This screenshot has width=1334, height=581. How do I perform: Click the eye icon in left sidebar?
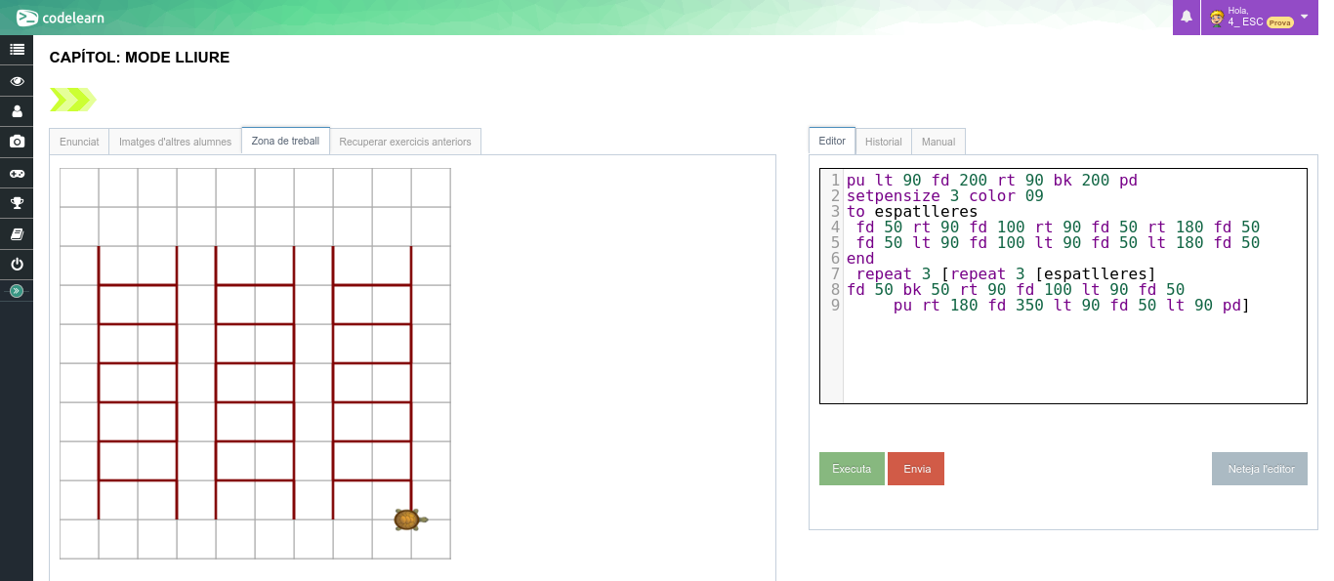(x=17, y=81)
